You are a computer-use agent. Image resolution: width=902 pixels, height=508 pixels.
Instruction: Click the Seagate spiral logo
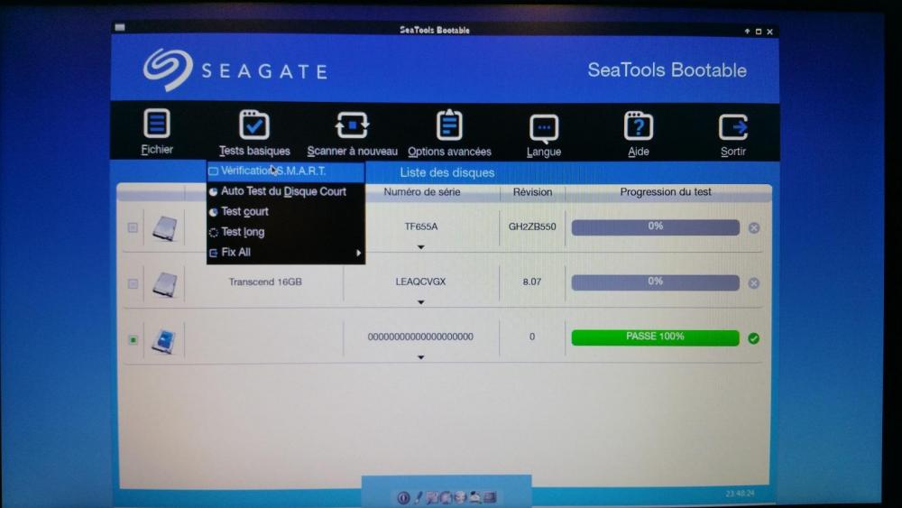click(x=168, y=69)
